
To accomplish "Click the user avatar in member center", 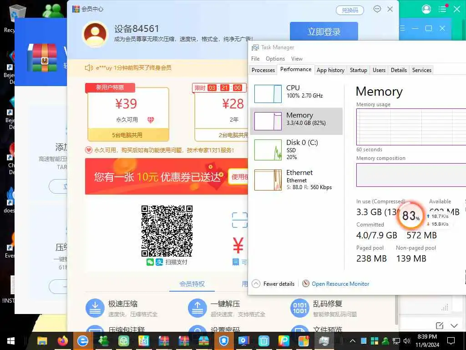I will tap(95, 34).
